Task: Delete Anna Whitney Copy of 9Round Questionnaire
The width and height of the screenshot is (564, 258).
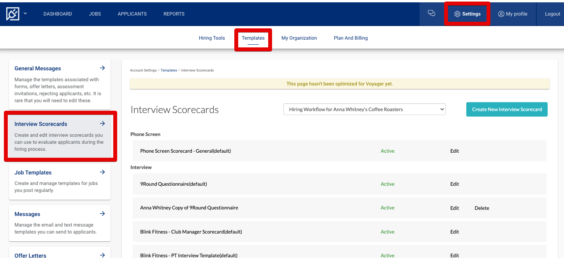Action: [x=481, y=208]
